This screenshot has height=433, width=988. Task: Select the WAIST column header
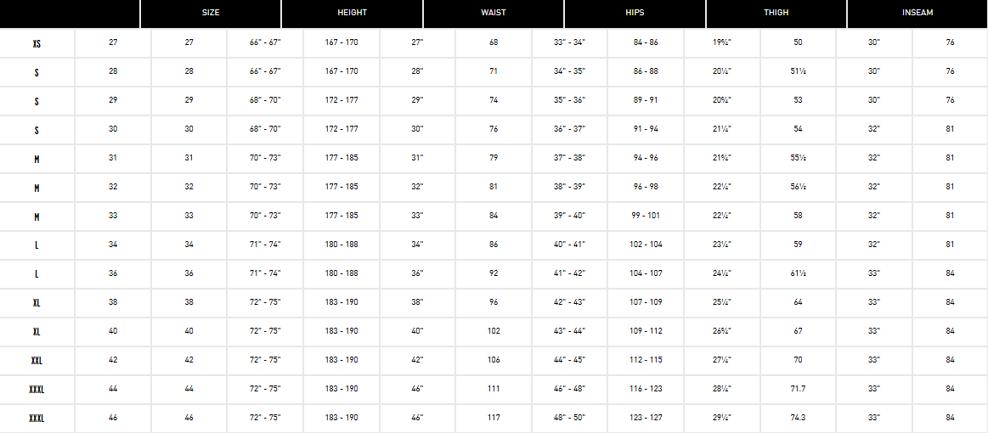pyautogui.click(x=494, y=13)
